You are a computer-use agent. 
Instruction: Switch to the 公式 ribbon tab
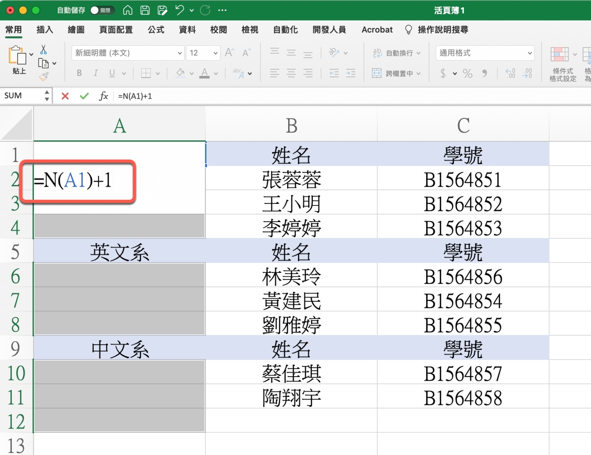click(x=156, y=30)
